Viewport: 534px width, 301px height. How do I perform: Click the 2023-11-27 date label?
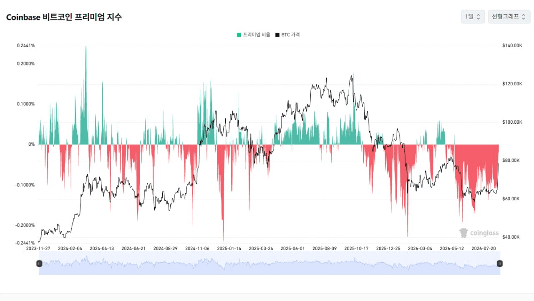pyautogui.click(x=38, y=248)
